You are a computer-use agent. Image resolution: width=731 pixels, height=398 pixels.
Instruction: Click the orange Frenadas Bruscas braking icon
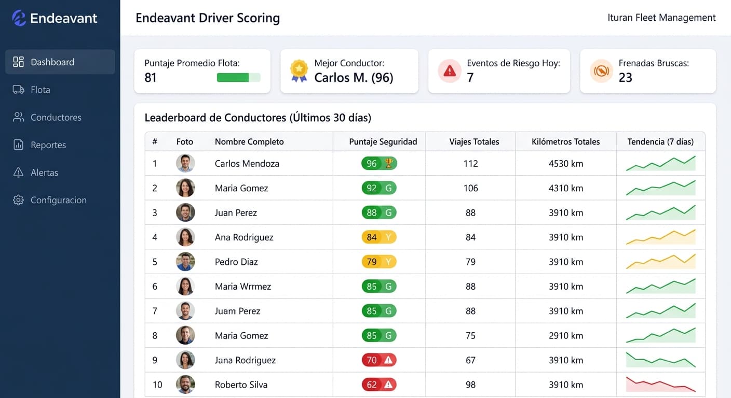click(x=601, y=71)
